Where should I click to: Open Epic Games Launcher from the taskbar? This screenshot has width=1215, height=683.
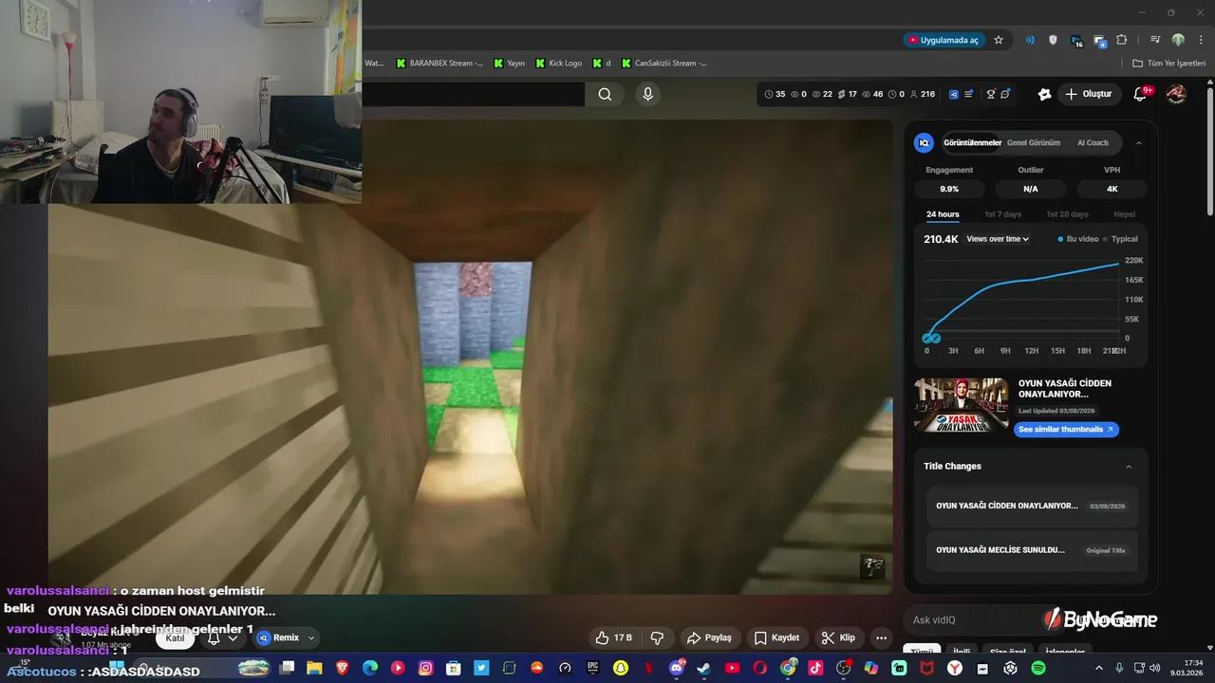(x=592, y=668)
